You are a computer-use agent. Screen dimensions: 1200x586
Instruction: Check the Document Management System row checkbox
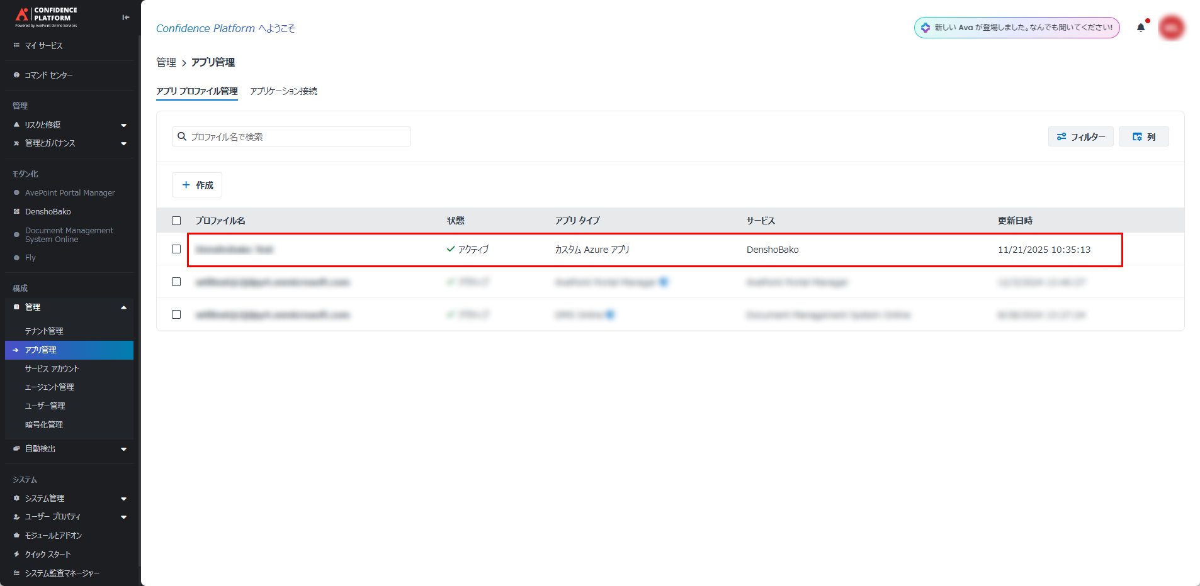(176, 314)
